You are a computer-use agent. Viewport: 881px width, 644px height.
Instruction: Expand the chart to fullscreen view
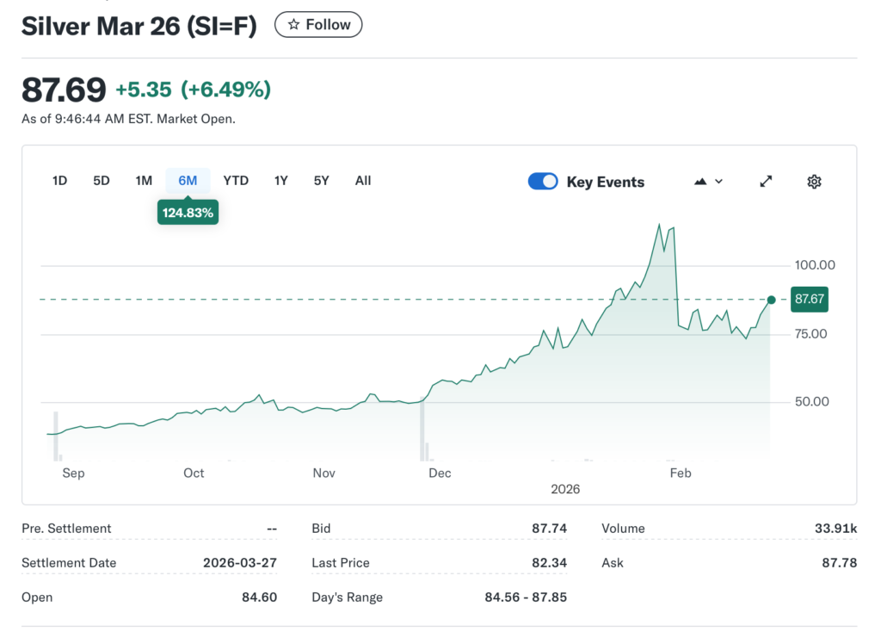point(766,181)
